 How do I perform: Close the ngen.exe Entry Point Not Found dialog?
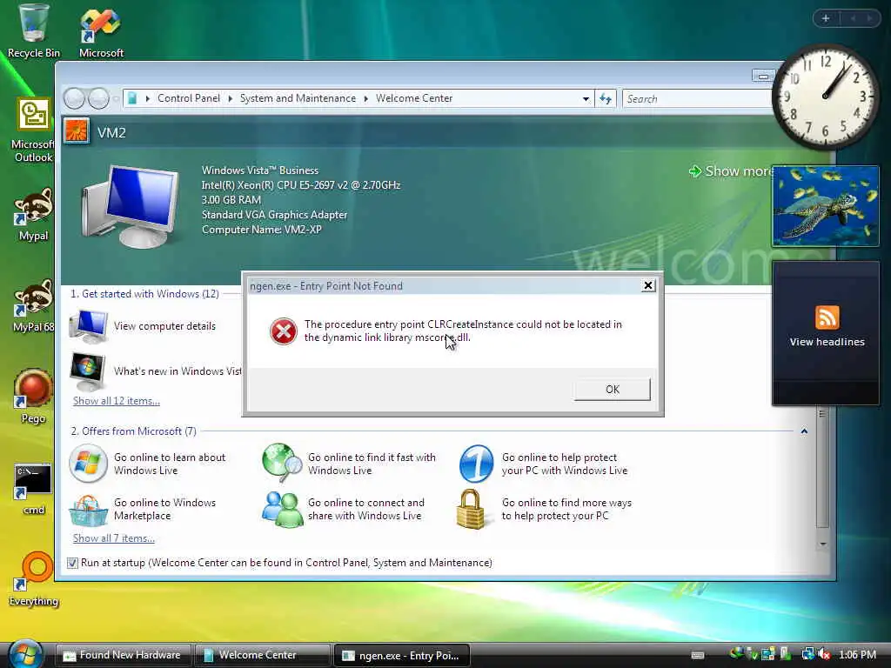pos(647,285)
